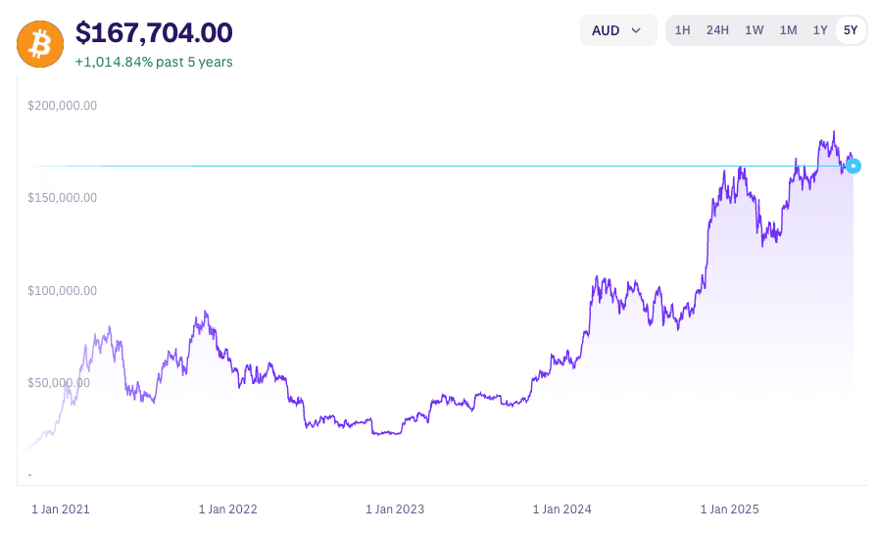This screenshot has width=876, height=533.
Task: Choose the 1W time range
Action: click(754, 30)
